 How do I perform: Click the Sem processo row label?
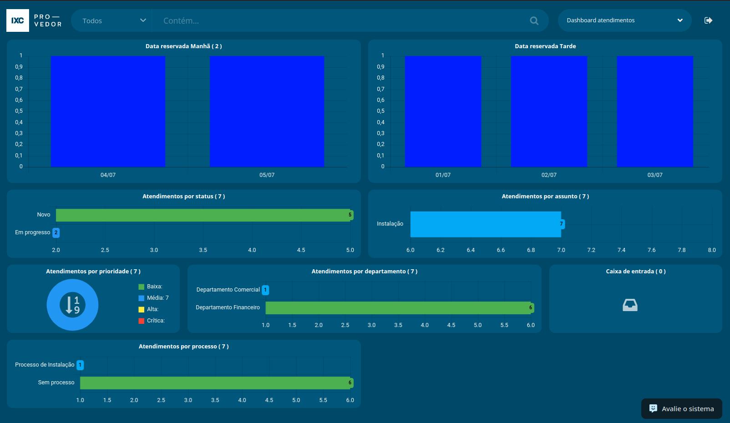coord(56,383)
